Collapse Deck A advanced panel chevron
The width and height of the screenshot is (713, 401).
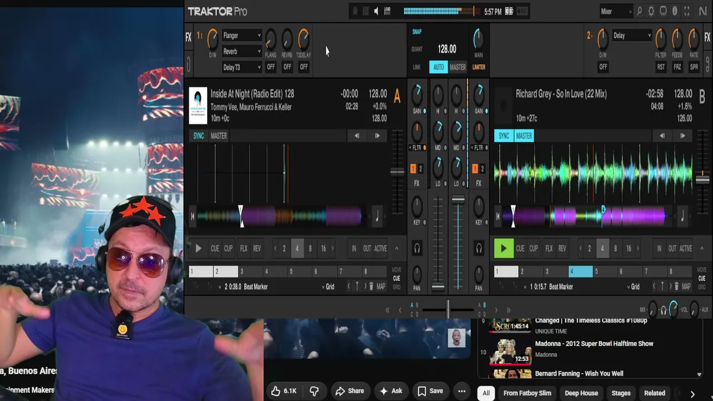pyautogui.click(x=397, y=248)
